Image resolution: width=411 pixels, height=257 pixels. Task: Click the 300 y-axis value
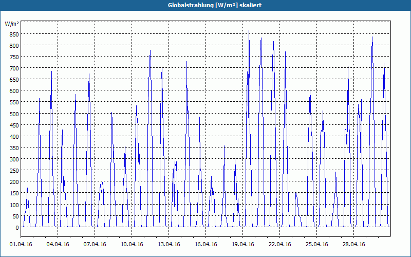pos(15,160)
